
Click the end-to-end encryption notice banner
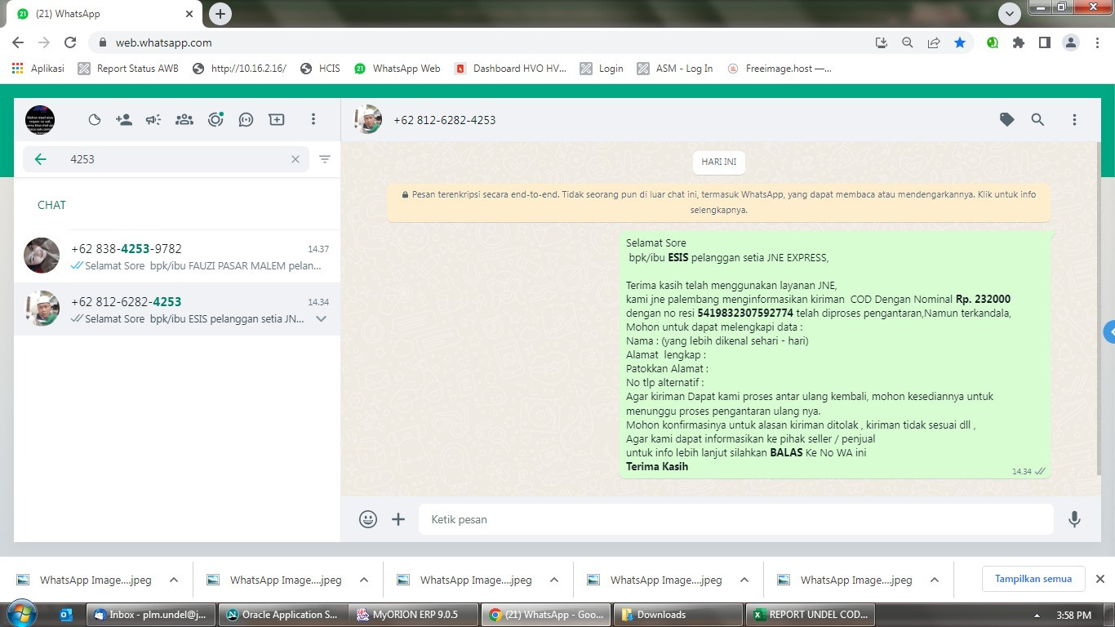pyautogui.click(x=719, y=202)
